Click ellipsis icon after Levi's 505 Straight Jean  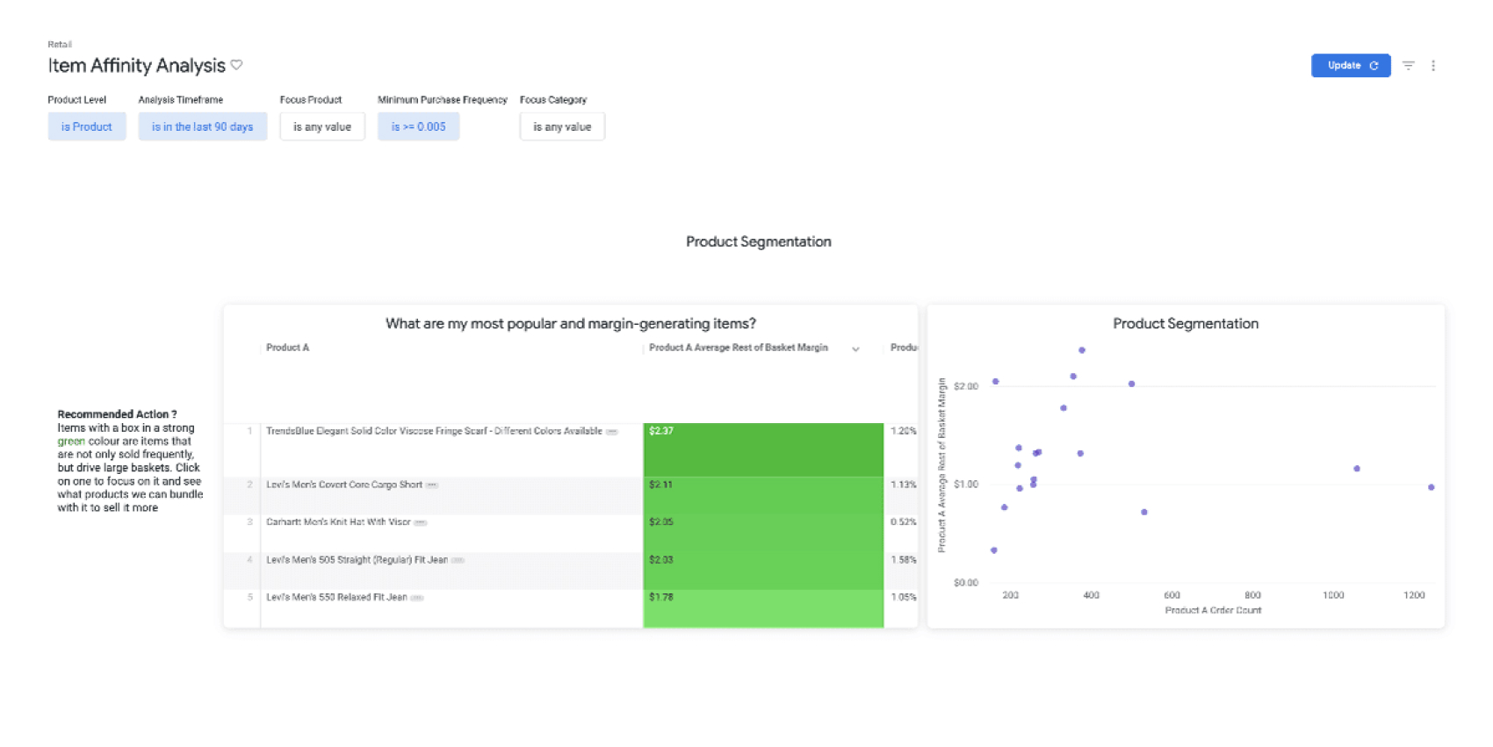458,560
